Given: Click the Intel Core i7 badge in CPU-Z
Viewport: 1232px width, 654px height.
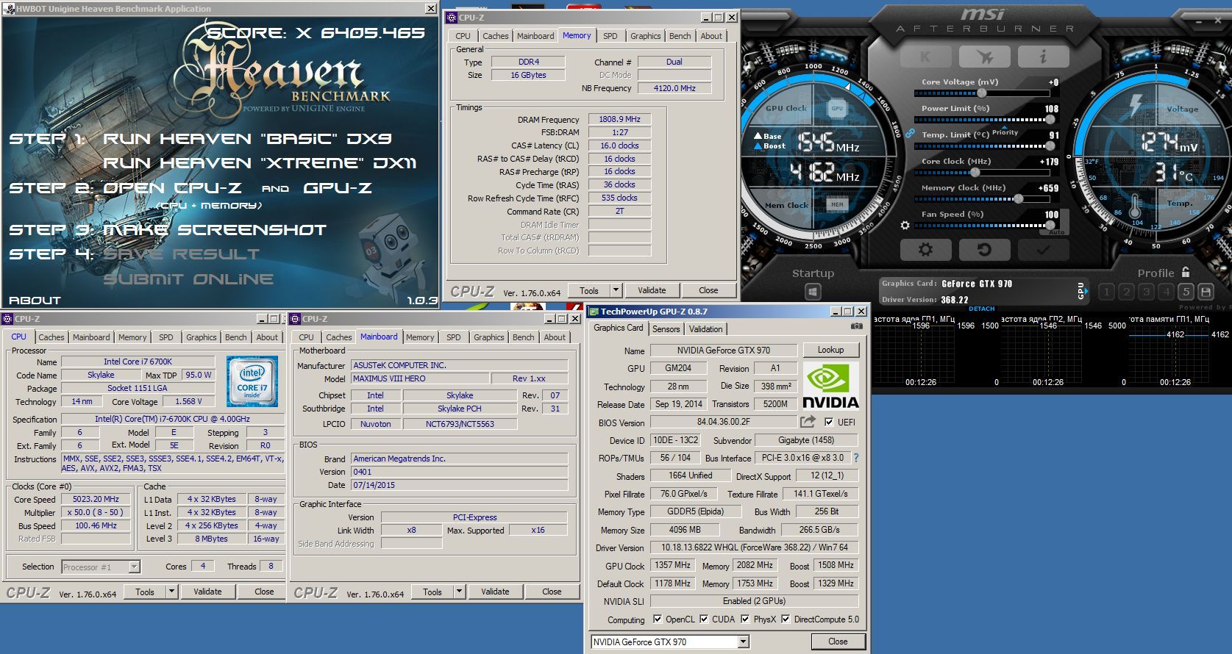Looking at the screenshot, I should (252, 381).
